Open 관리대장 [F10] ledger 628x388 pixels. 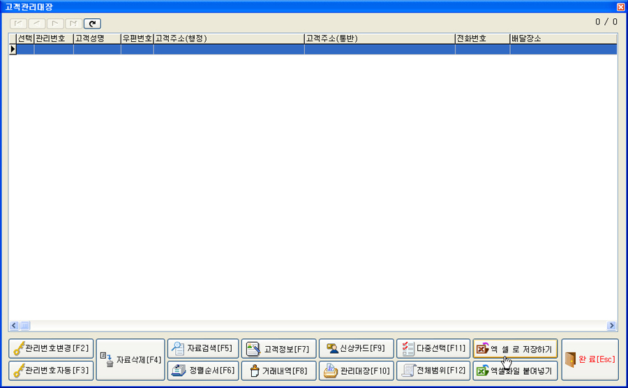pos(355,371)
